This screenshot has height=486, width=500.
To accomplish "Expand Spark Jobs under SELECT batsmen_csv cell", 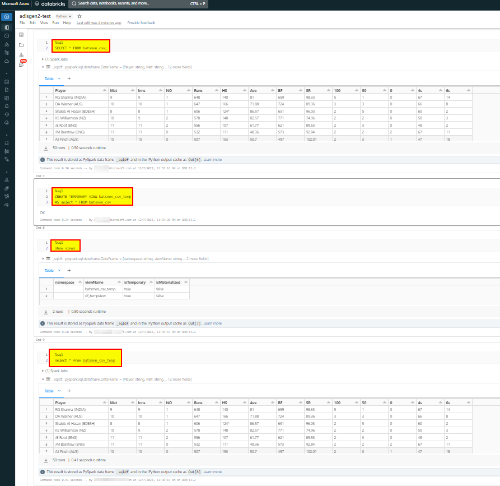I will [43, 59].
